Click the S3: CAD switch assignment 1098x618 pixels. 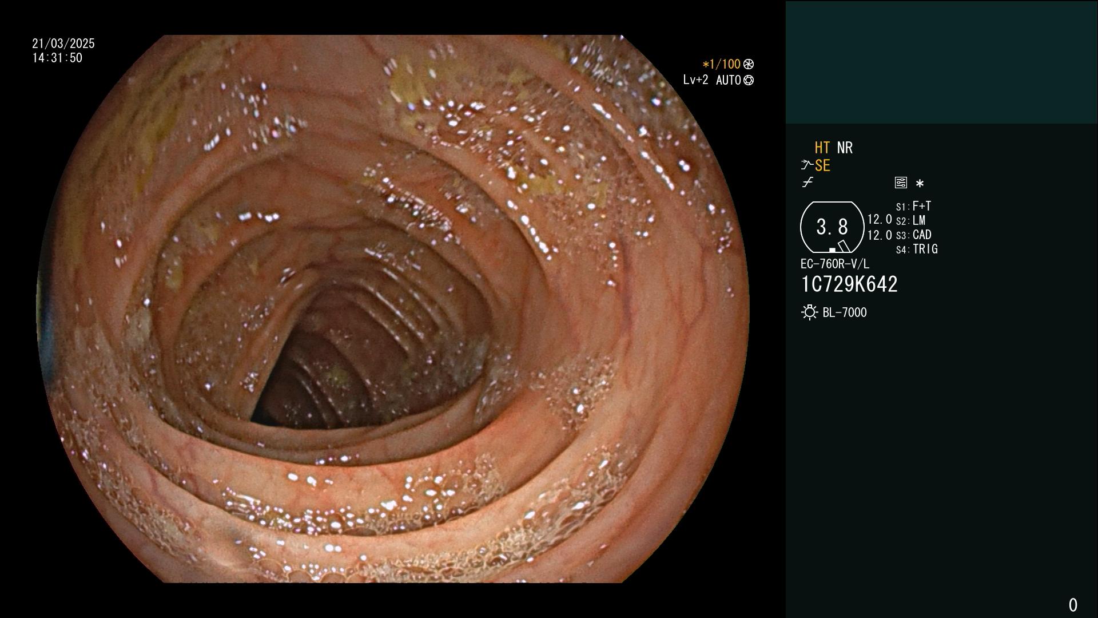[x=914, y=235]
